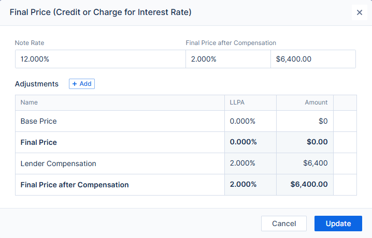Select the bold Final Price row

tap(39, 142)
